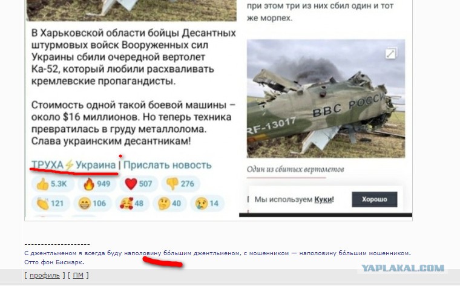
Task: Click the cropped helicopter image at top
Action: [x=131, y=10]
